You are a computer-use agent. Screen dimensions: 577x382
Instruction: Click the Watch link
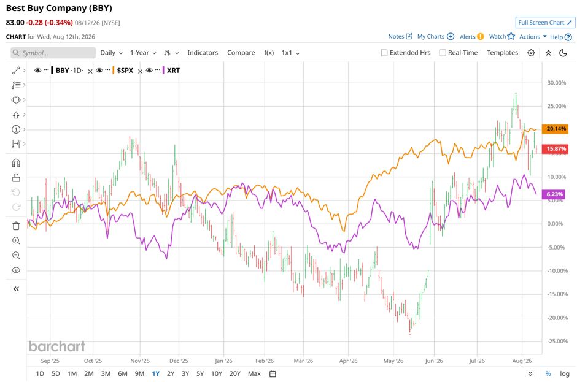(498, 36)
